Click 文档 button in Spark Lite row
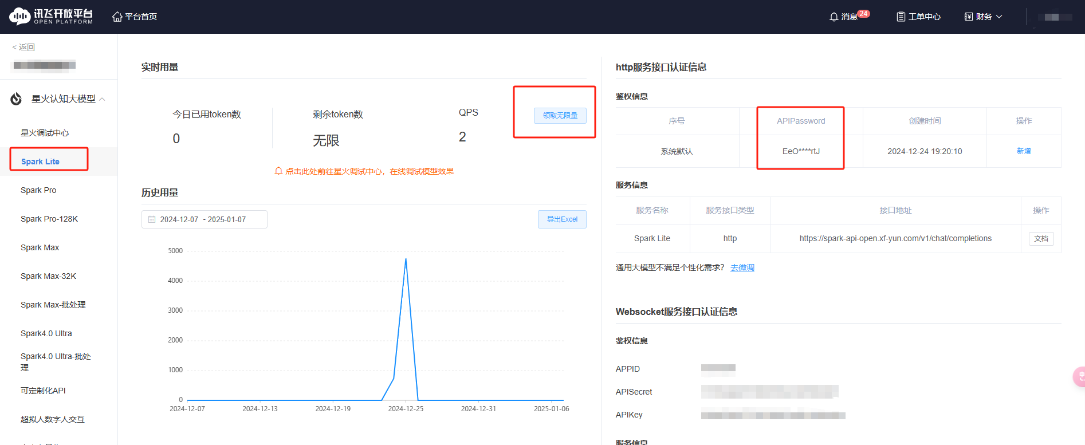Screen dimensions: 1085x445 [x=1041, y=239]
